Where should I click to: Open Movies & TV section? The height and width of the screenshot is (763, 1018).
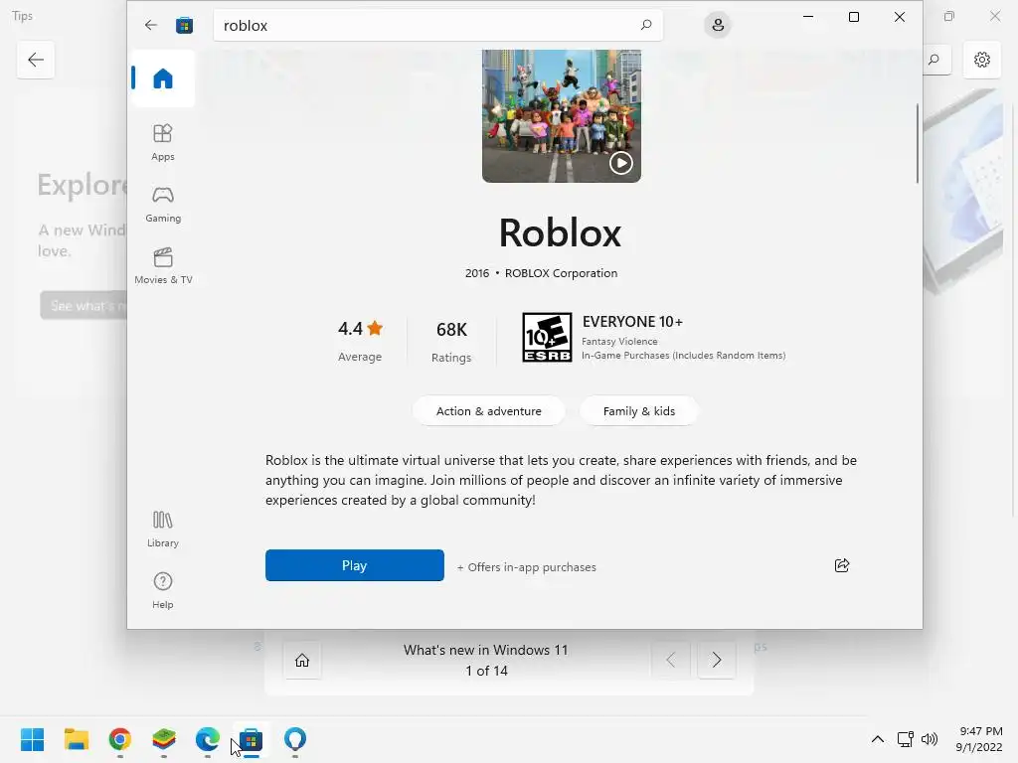[162, 265]
